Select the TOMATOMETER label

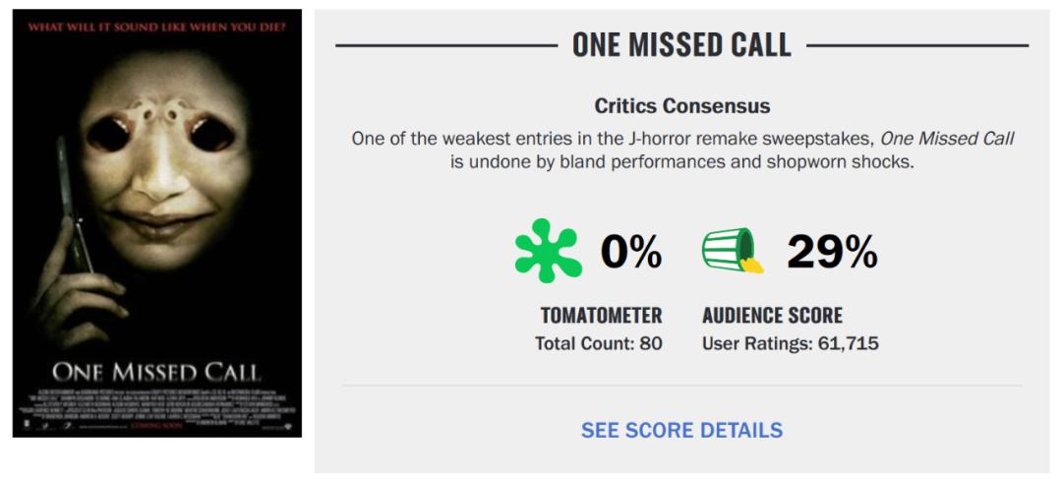click(x=601, y=316)
